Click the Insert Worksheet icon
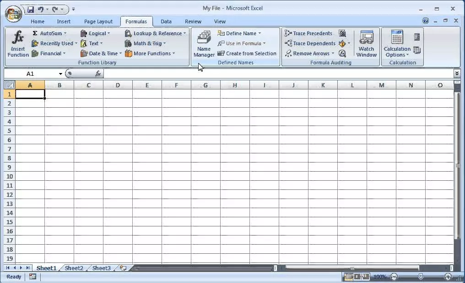This screenshot has height=283, width=465. 123,268
